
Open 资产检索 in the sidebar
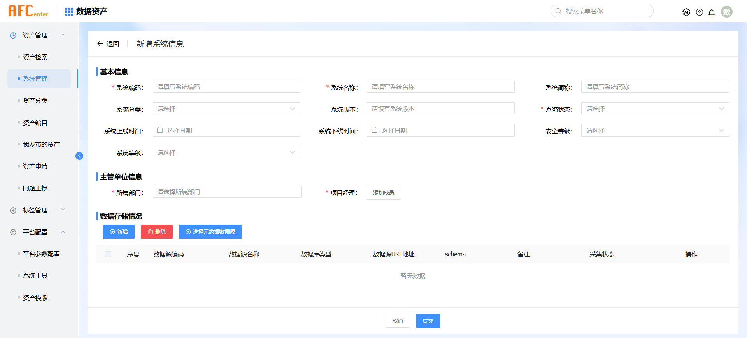35,57
